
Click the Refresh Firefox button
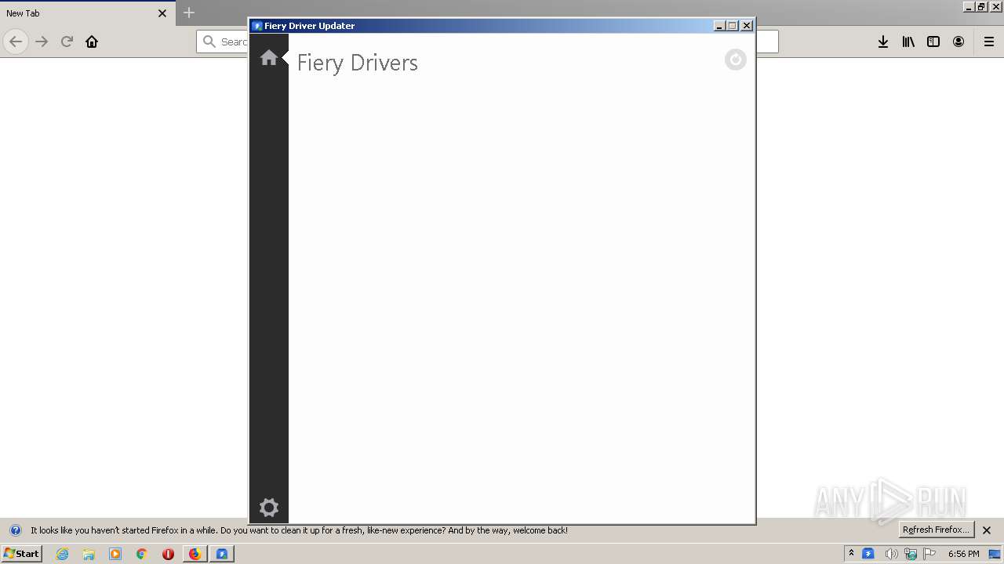937,530
